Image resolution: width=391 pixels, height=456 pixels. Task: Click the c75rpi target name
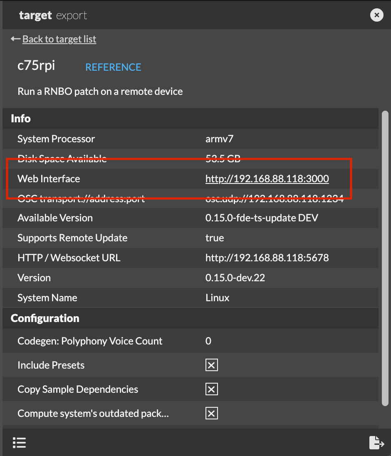(x=36, y=66)
